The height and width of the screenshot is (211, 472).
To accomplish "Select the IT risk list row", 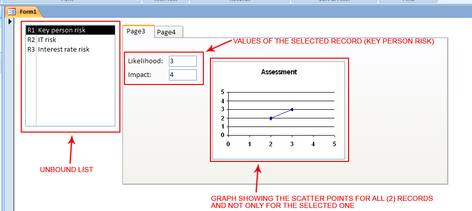I will click(x=70, y=39).
